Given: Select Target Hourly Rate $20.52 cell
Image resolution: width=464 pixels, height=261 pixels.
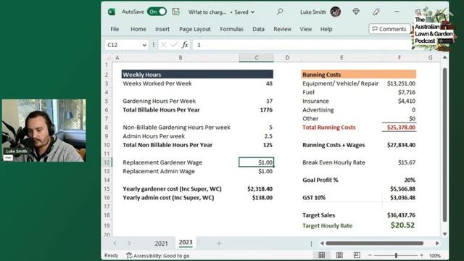Looking at the screenshot, I should [x=399, y=225].
